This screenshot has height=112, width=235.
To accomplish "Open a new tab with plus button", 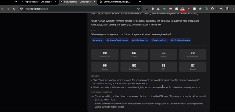I will coord(140,2).
